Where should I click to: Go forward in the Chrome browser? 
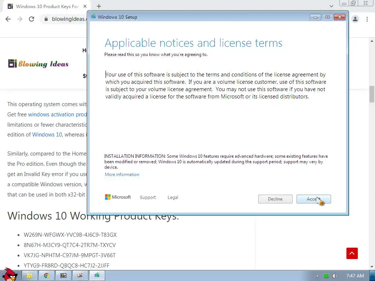pos(20,19)
